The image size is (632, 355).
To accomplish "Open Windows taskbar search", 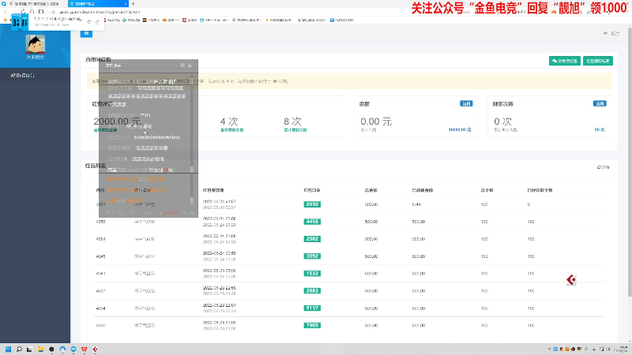I will pos(18,349).
